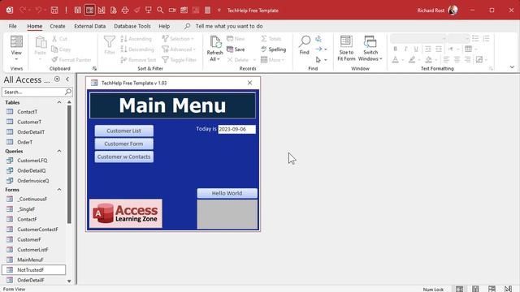Click the Access app icon in the title bar
Image resolution: width=520 pixels, height=292 pixels.
coord(10,11)
